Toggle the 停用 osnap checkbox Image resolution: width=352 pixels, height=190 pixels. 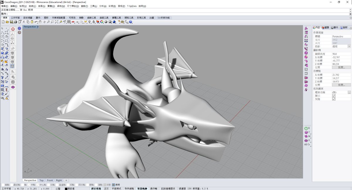tap(113, 185)
